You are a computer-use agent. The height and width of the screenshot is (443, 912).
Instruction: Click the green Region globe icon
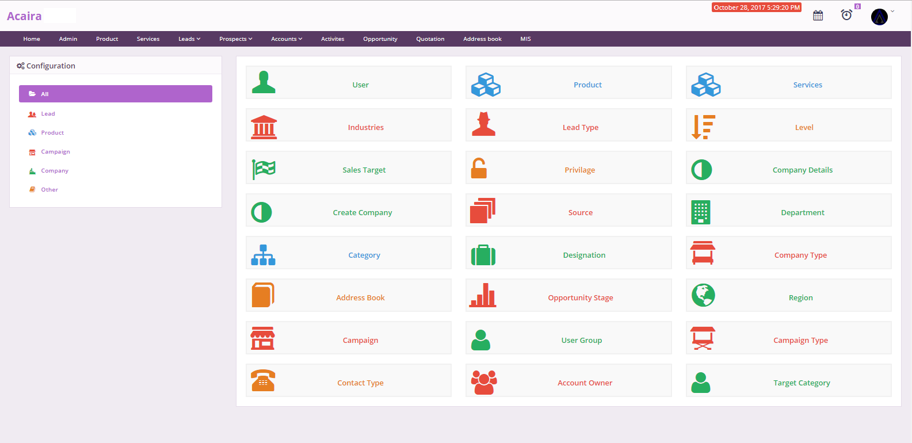click(703, 296)
